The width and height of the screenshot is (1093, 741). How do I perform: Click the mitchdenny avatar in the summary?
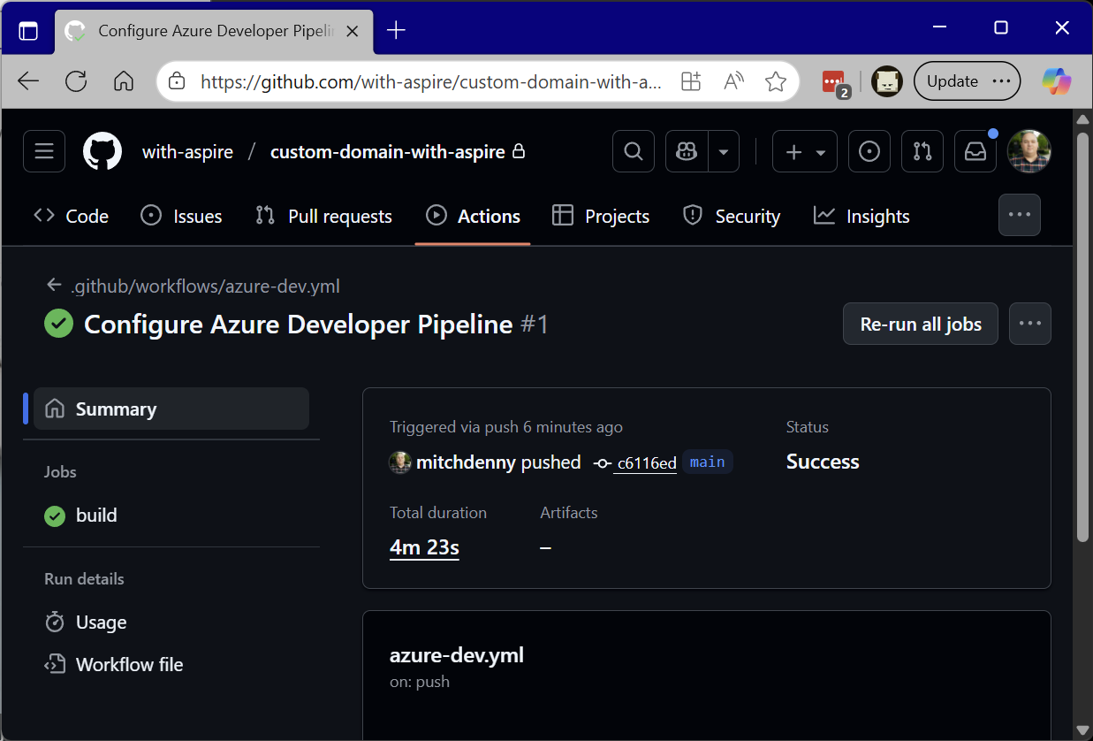pyautogui.click(x=400, y=462)
